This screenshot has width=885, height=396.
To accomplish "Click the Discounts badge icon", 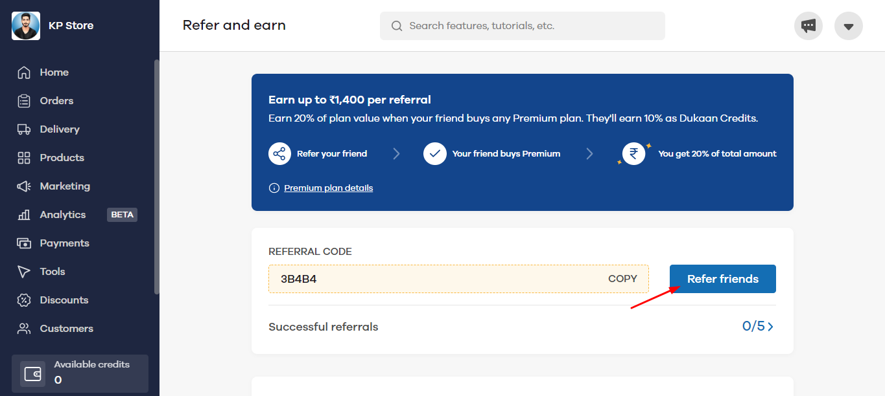I will pyautogui.click(x=24, y=300).
